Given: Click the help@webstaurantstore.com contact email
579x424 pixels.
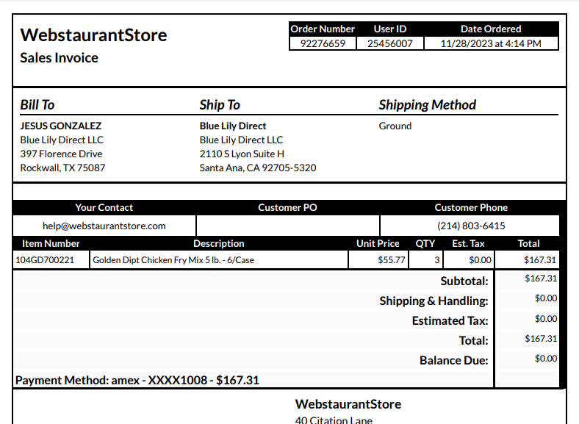Looking at the screenshot, I should (x=104, y=226).
